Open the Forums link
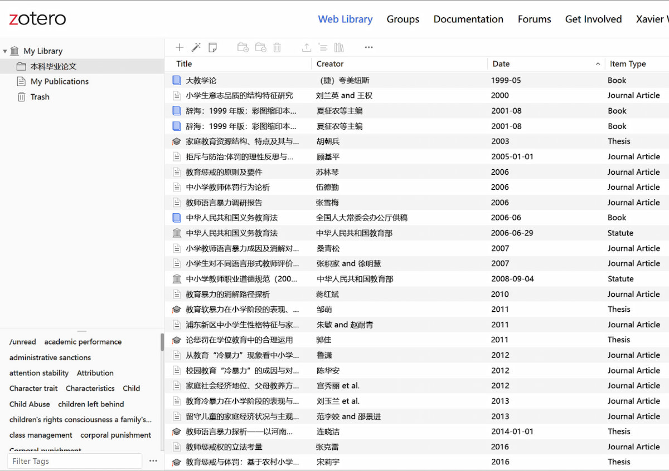The height and width of the screenshot is (471, 669). 534,19
